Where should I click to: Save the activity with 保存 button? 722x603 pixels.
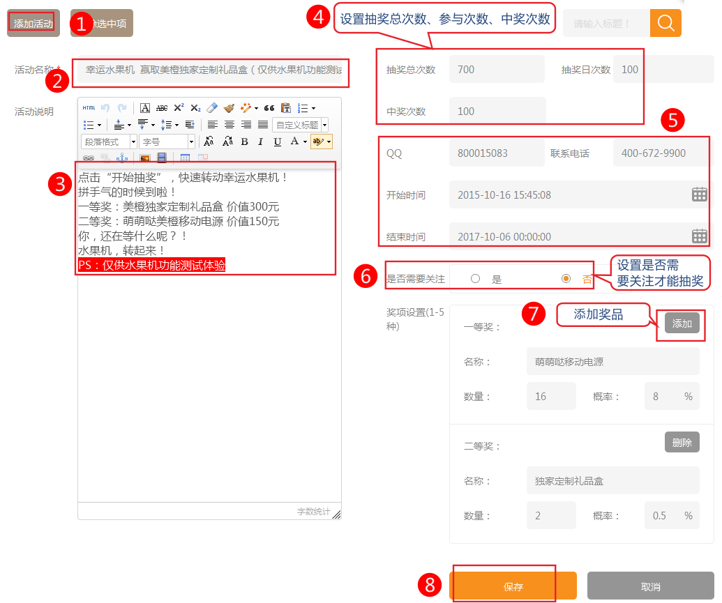point(513,586)
